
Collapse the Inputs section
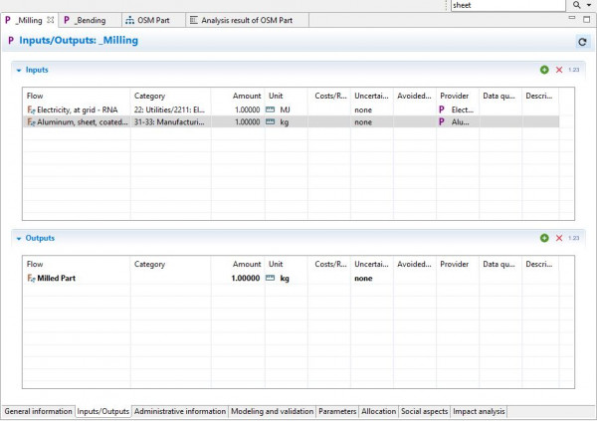coord(19,70)
